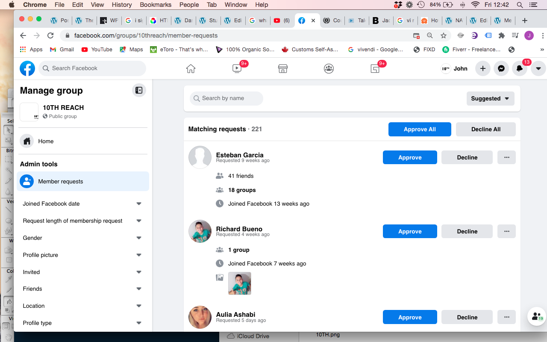
Task: Open the Groups icon in top navigation
Action: (x=329, y=68)
